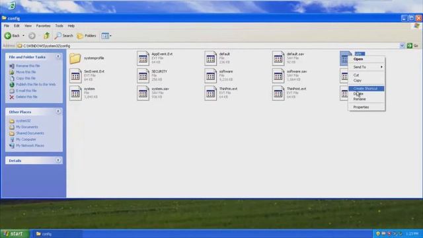Go back using the green Back arrow

(12, 36)
